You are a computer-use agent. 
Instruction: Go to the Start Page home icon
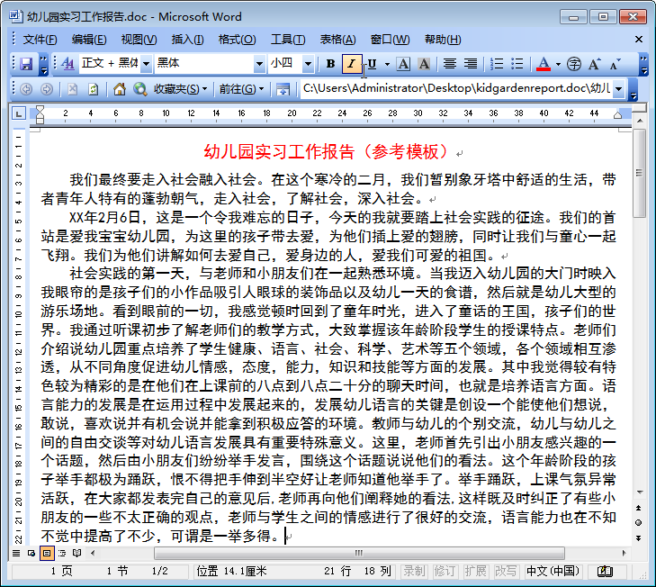pyautogui.click(x=120, y=89)
